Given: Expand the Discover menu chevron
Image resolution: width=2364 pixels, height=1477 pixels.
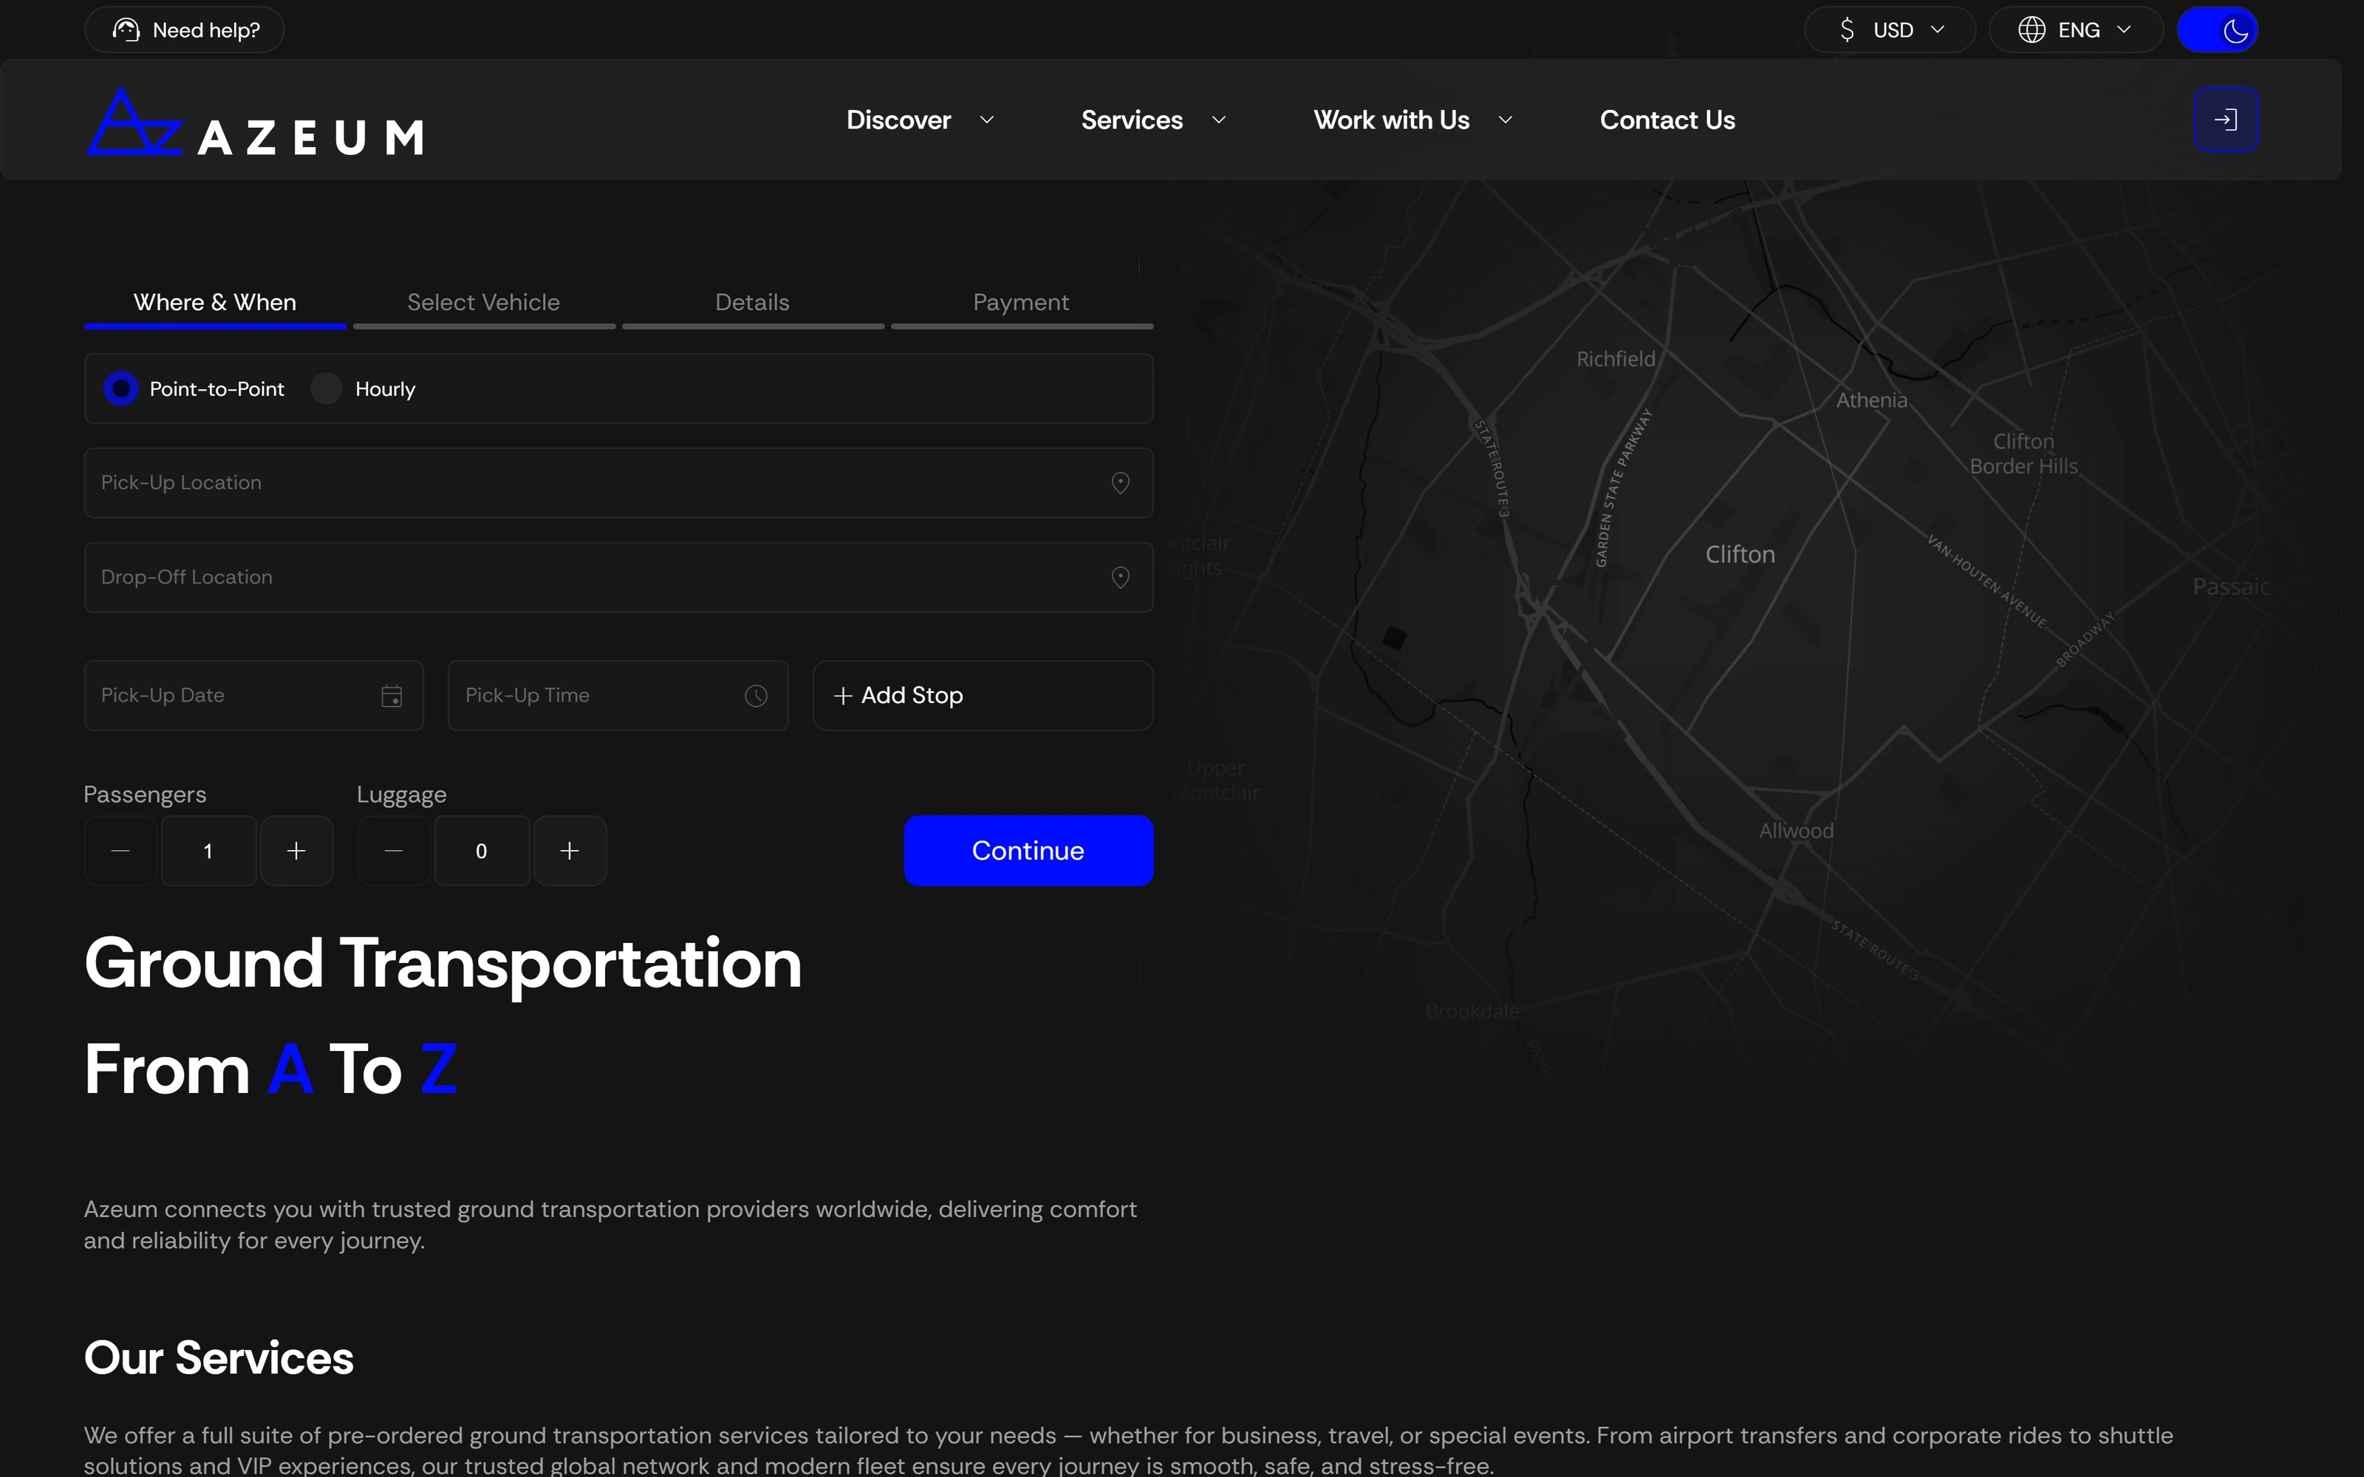Looking at the screenshot, I should click(987, 120).
